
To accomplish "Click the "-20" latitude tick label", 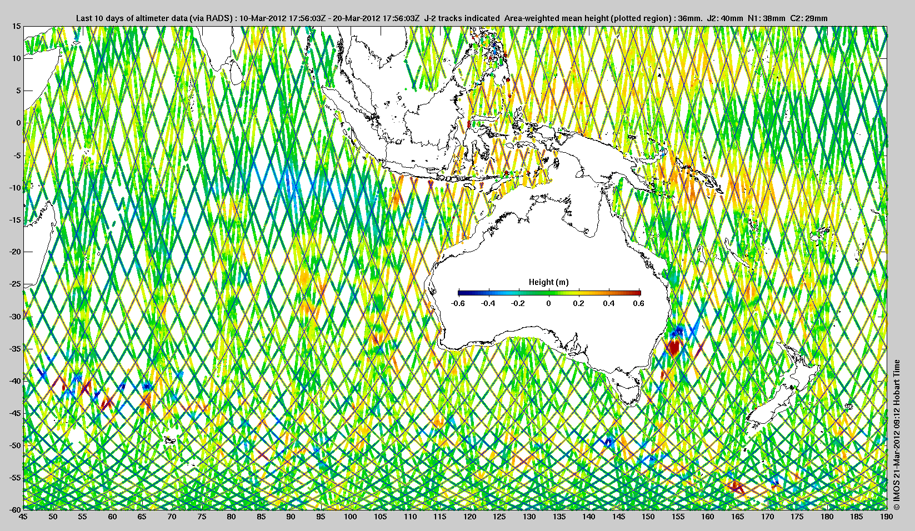I will click(x=15, y=252).
